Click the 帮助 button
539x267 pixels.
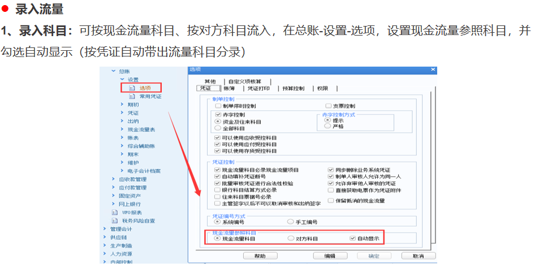click(260, 256)
